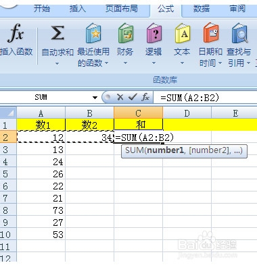Select row 1 header
The height and width of the screenshot is (267, 257).
pyautogui.click(x=8, y=125)
